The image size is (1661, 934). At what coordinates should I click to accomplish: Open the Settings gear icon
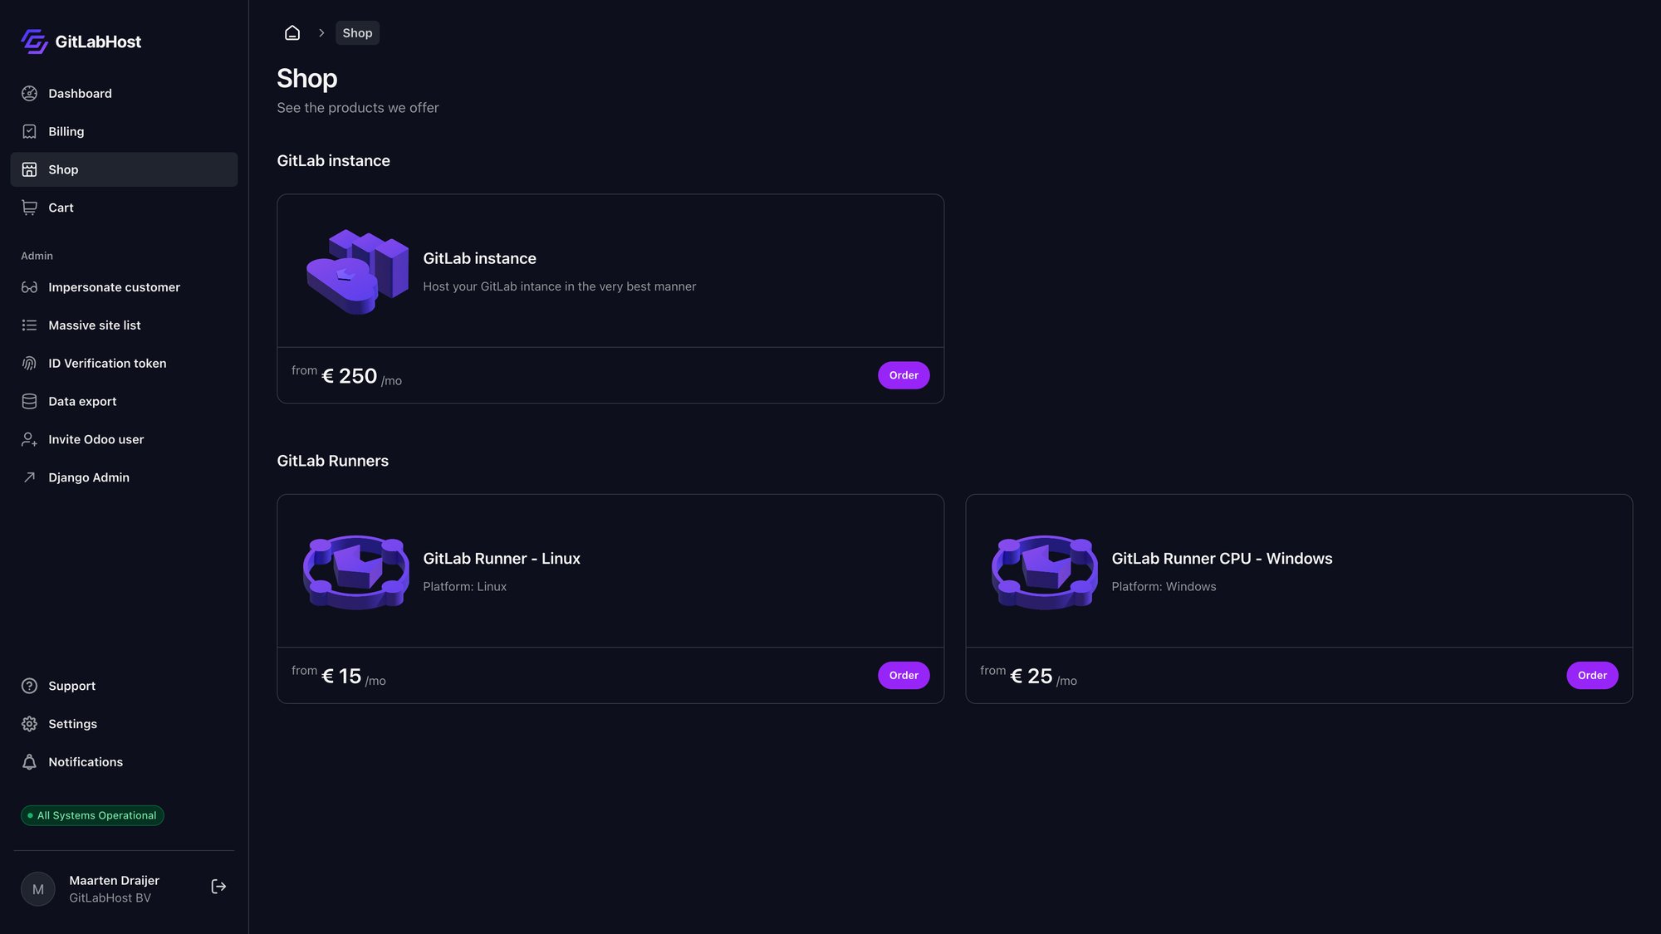[x=29, y=723]
